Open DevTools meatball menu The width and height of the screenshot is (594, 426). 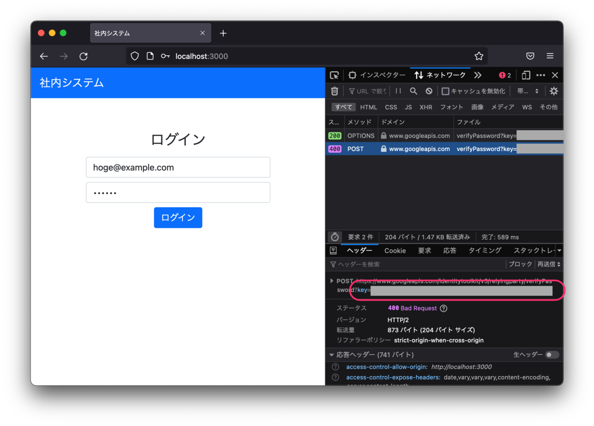[x=541, y=75]
